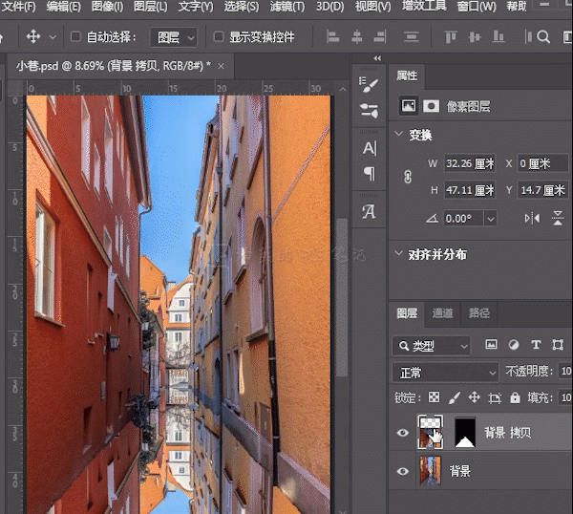Align left edges icon
The width and height of the screenshot is (573, 514).
333,37
